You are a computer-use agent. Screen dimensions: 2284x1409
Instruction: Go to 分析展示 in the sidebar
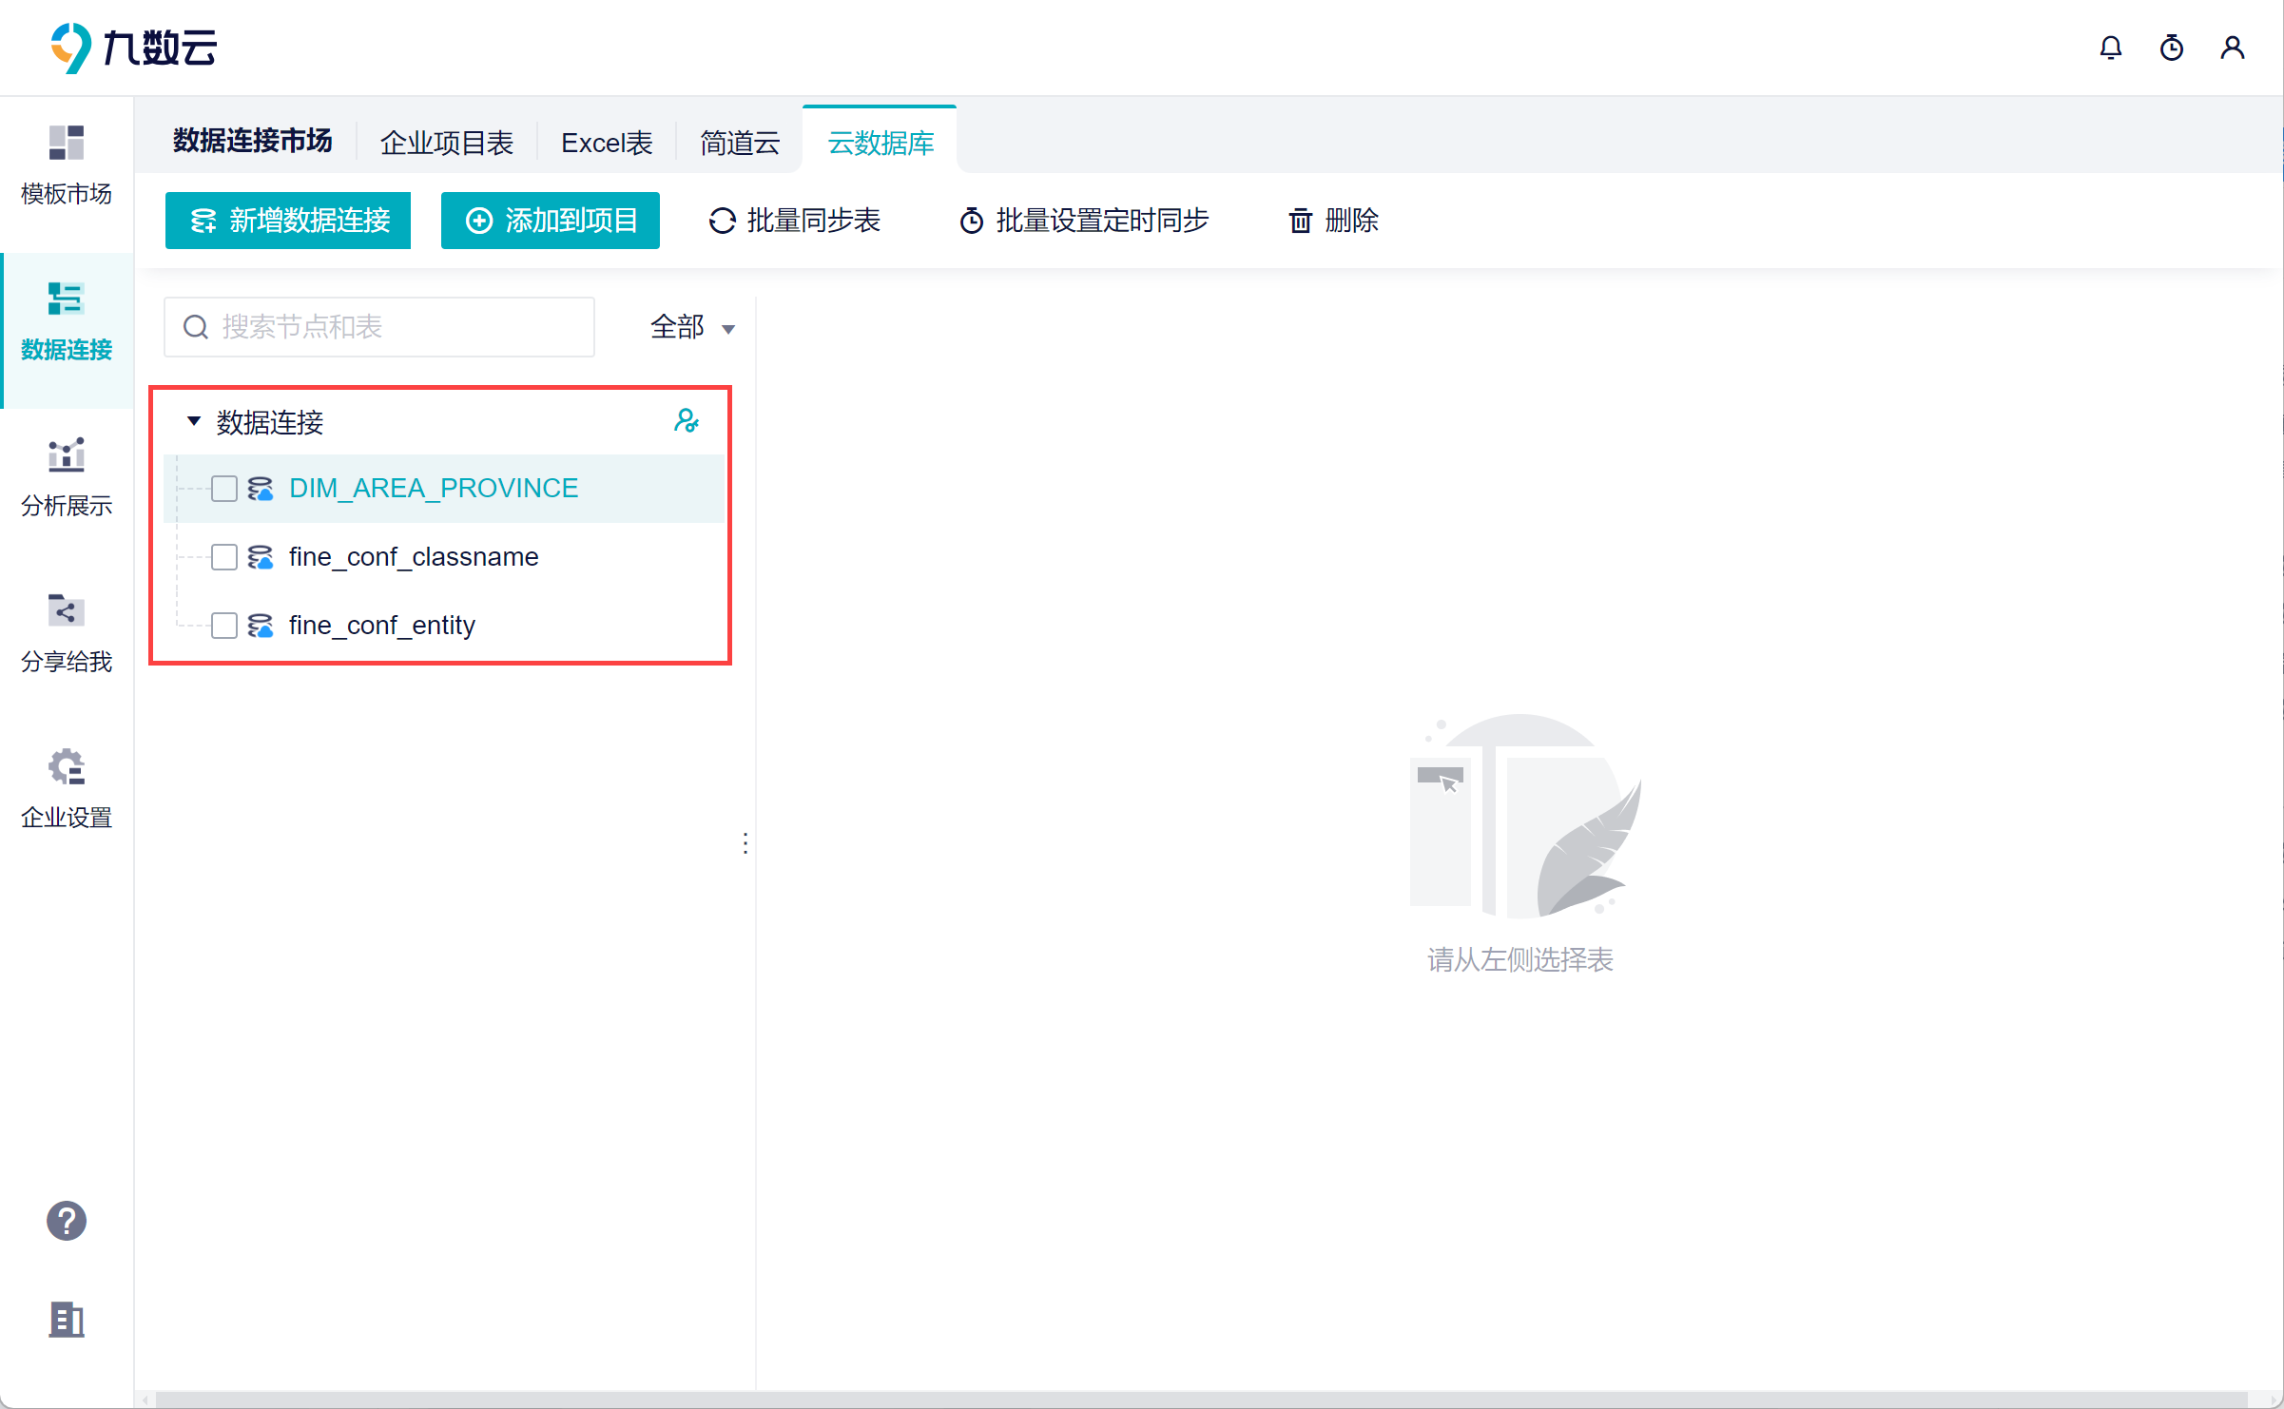point(67,477)
